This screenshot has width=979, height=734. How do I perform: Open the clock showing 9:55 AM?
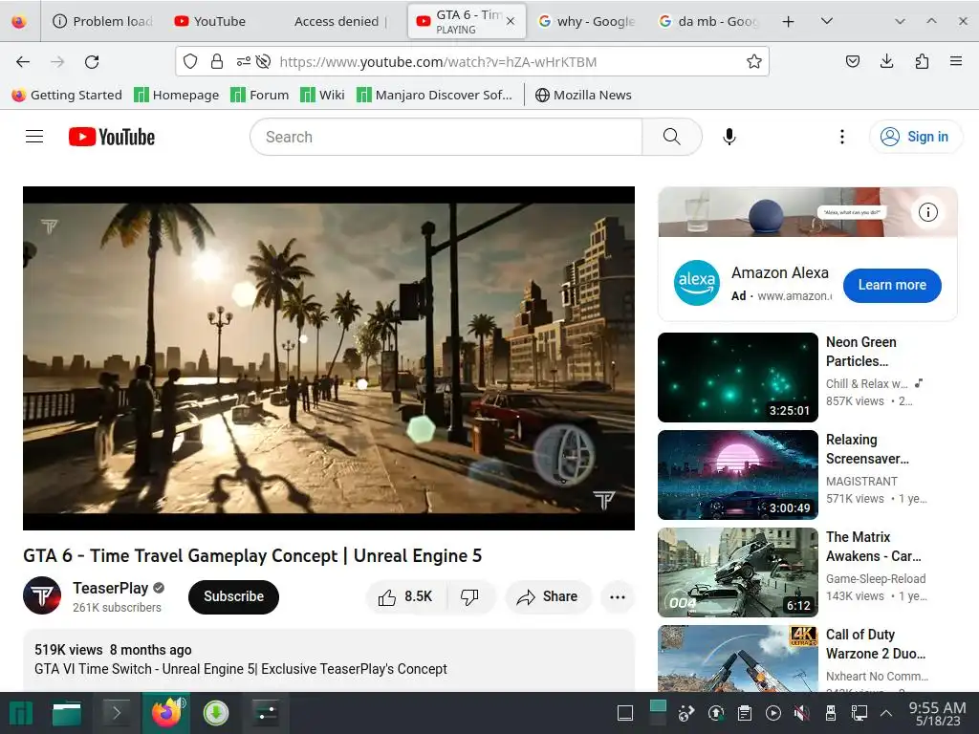coord(937,713)
